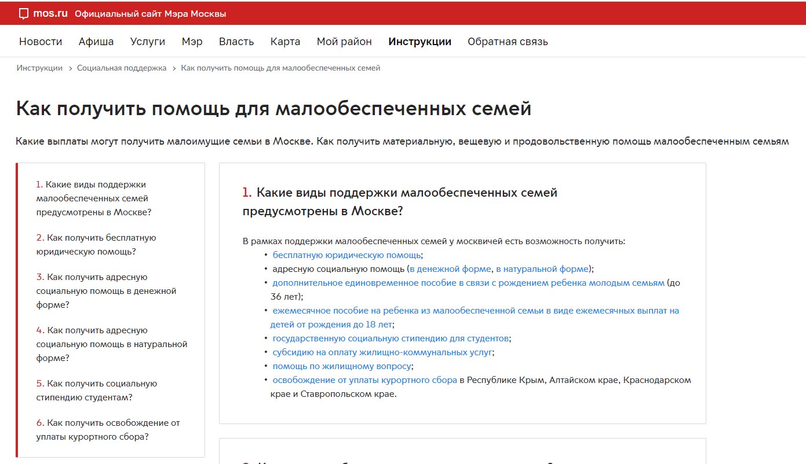Go to Карта in the navigation
Screen dimensions: 806x464
(x=285, y=42)
